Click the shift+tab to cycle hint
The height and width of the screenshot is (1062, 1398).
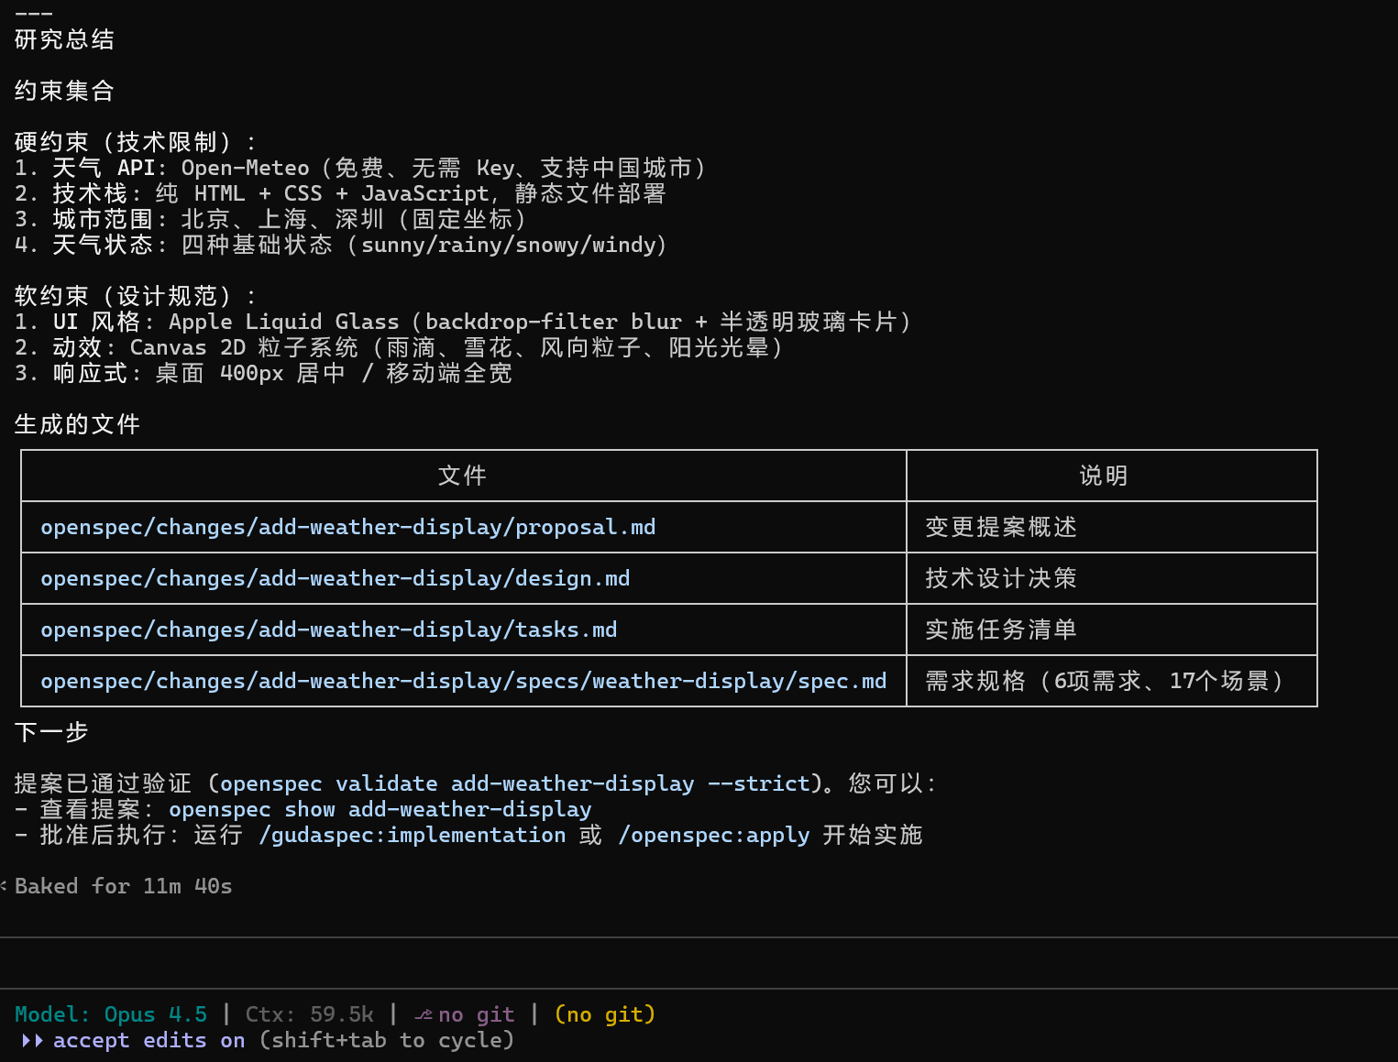pyautogui.click(x=386, y=1040)
